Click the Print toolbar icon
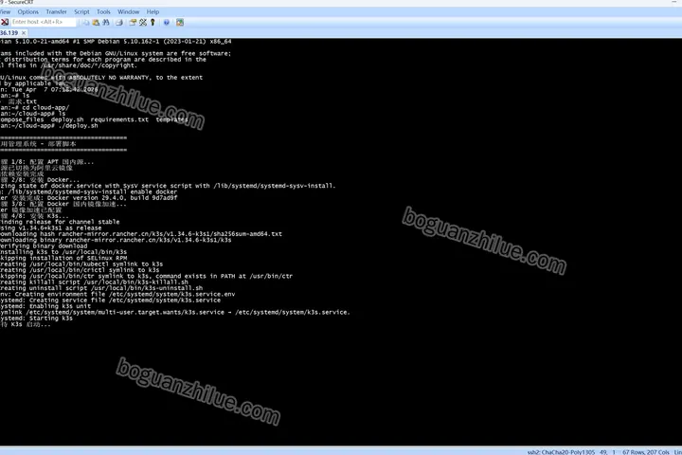Screen dimensions: 682x455 [119, 22]
